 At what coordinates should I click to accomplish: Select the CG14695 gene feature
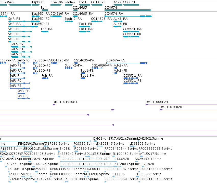(x=75, y=10)
